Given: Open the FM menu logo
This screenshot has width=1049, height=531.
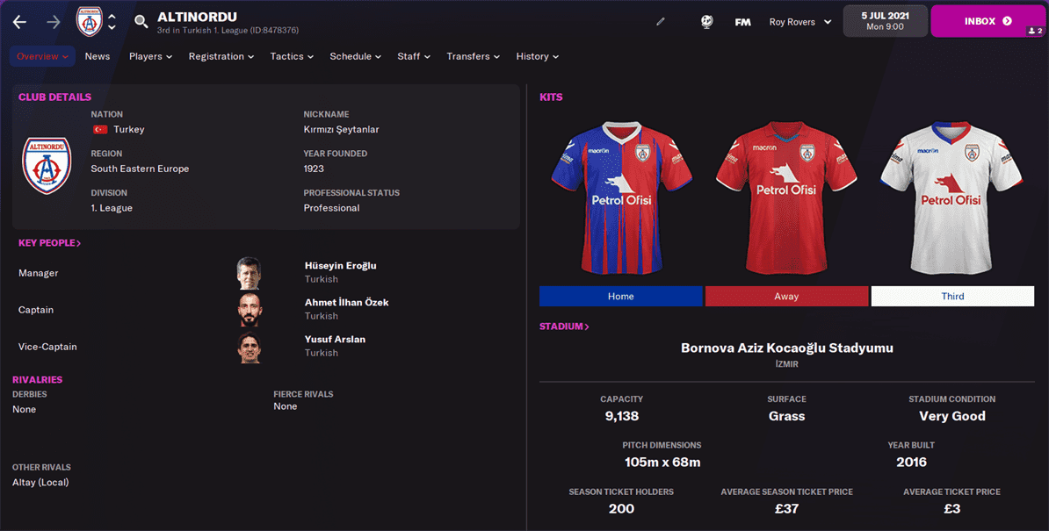Looking at the screenshot, I should 742,22.
